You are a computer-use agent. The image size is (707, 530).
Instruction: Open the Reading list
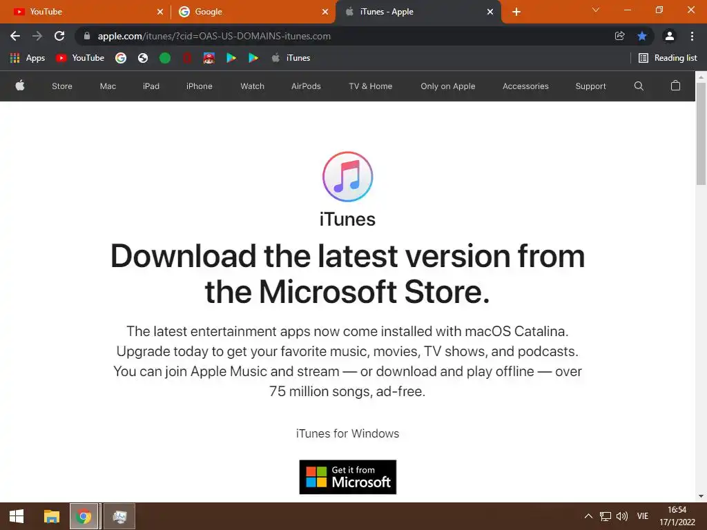coord(668,58)
